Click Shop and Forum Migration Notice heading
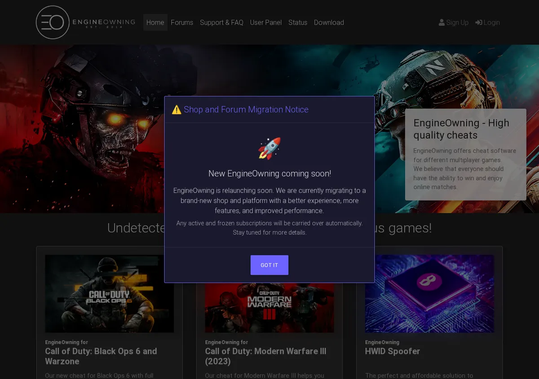 246,110
